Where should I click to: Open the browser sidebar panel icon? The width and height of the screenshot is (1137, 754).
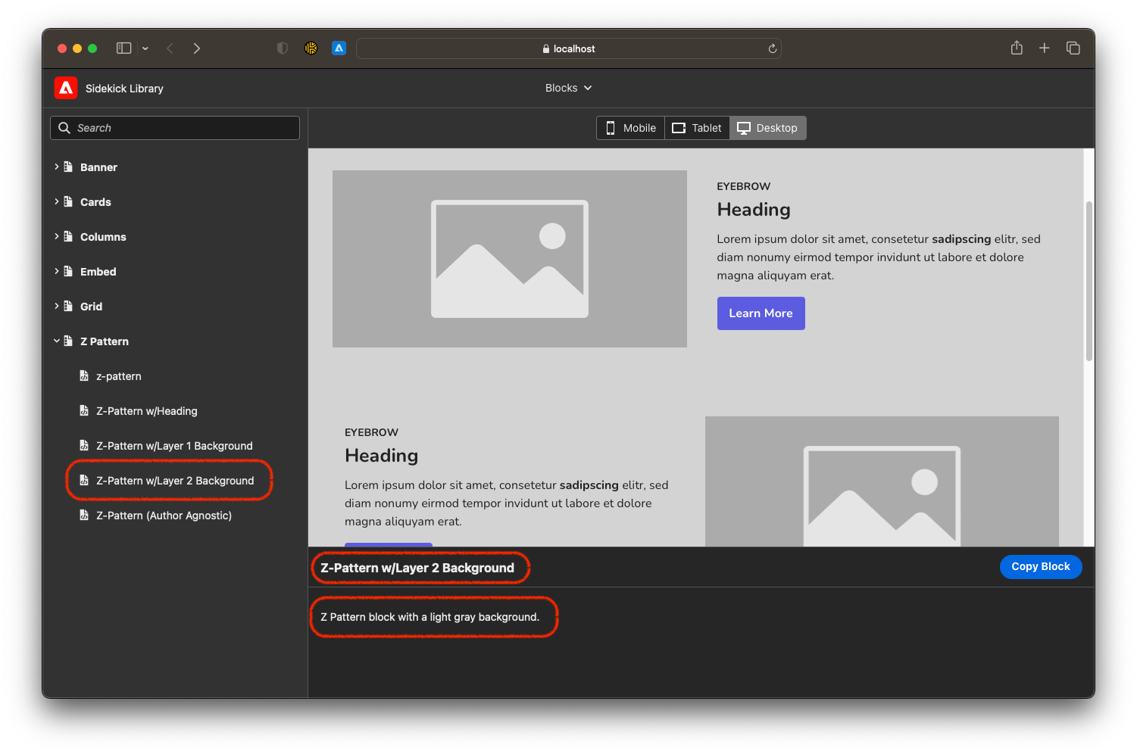point(123,48)
